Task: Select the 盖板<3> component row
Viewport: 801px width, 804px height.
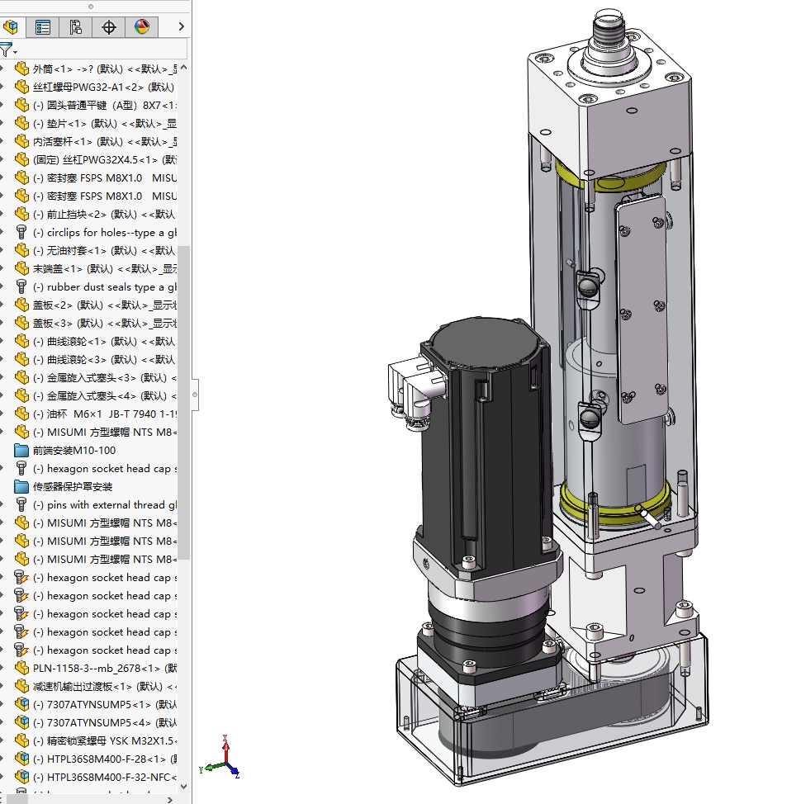Action: click(105, 323)
